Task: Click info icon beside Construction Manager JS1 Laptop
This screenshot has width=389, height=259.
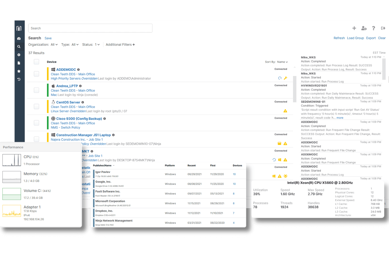Action: click(x=114, y=135)
